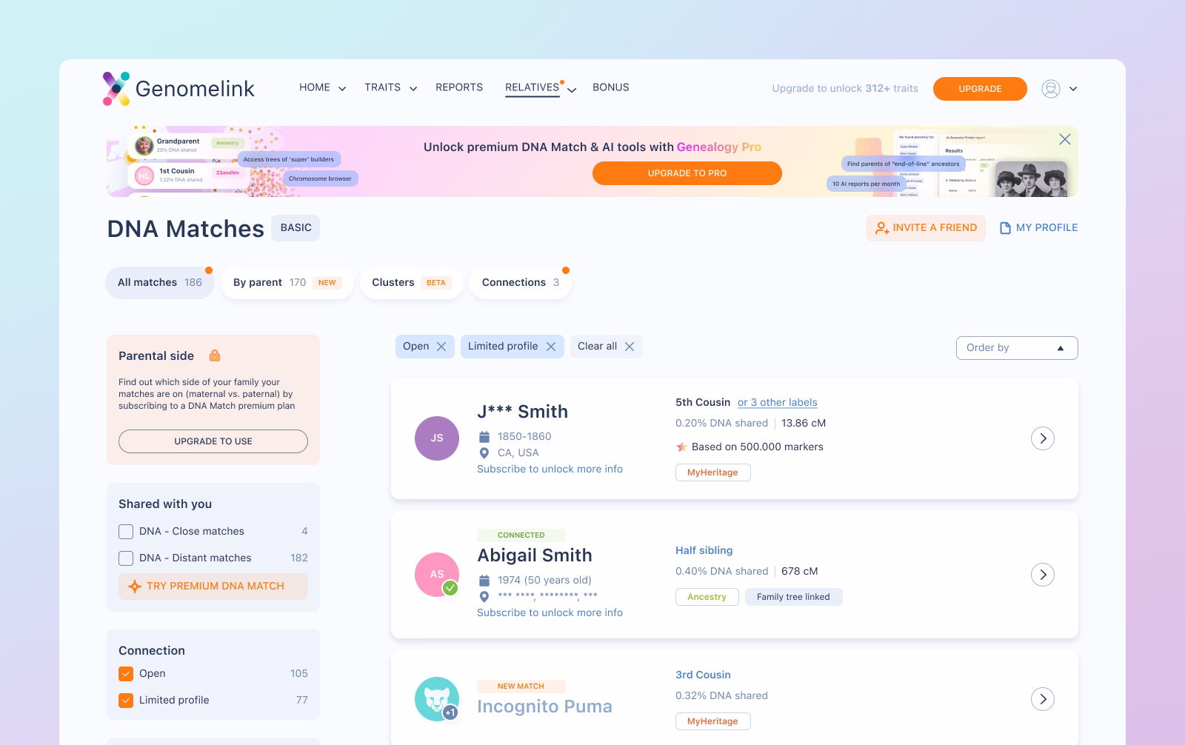Click the Incognito Puma avatar
The width and height of the screenshot is (1185, 745).
pyautogui.click(x=437, y=699)
